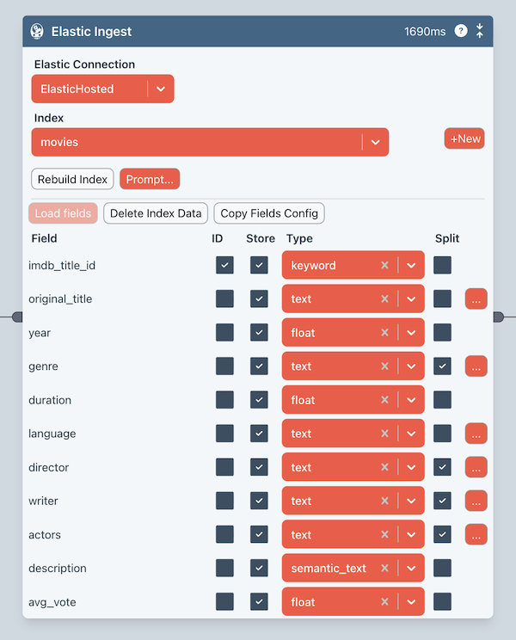The width and height of the screenshot is (516, 640).
Task: Disable Split for the director field
Action: (x=443, y=468)
